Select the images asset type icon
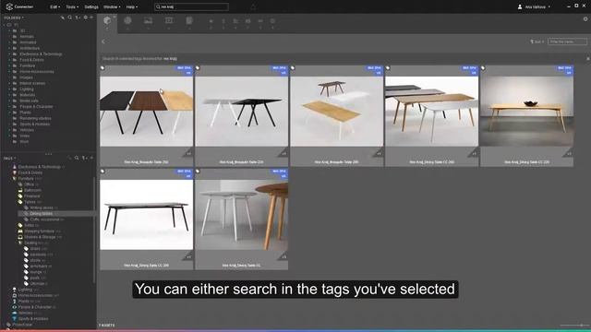 148,20
